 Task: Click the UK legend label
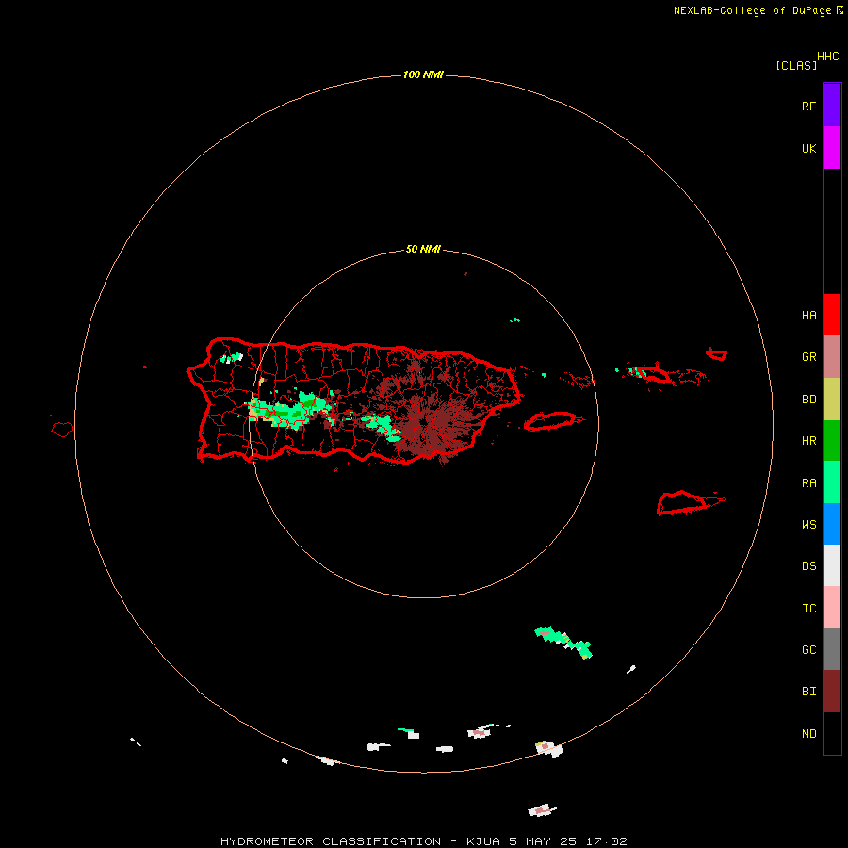point(808,149)
